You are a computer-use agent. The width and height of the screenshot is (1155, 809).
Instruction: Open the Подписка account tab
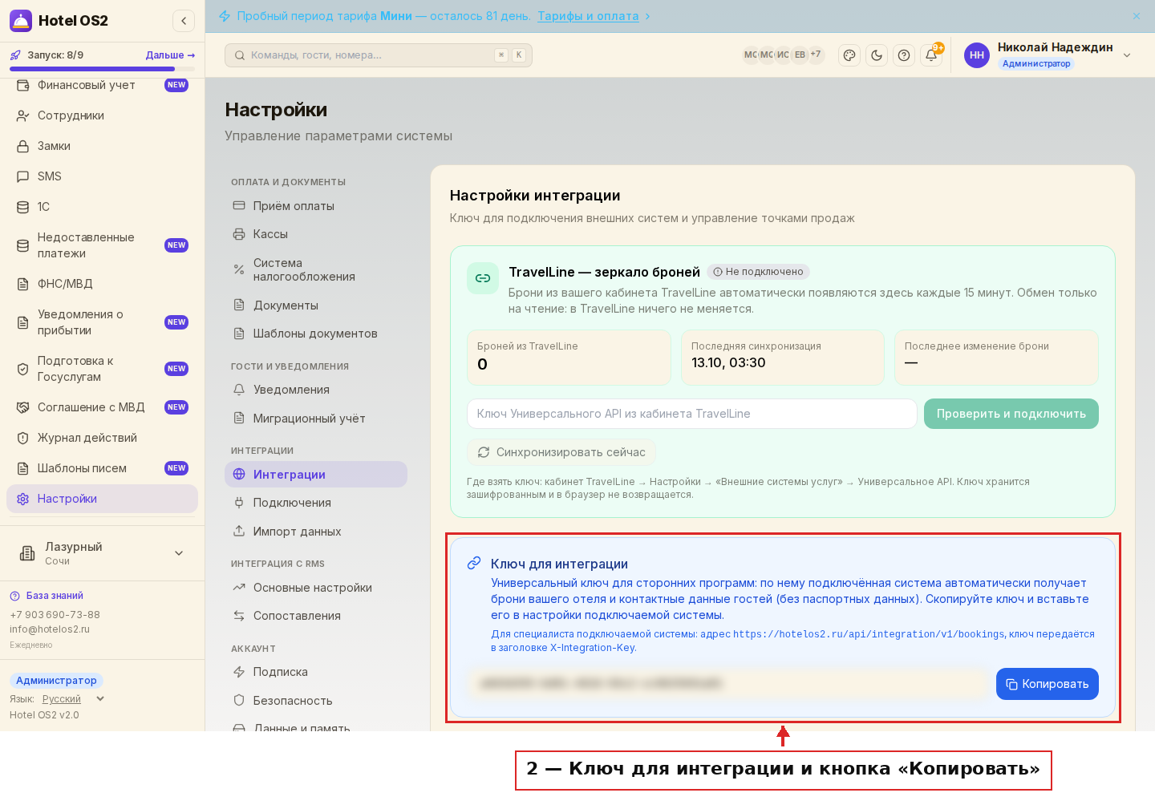(x=316, y=672)
